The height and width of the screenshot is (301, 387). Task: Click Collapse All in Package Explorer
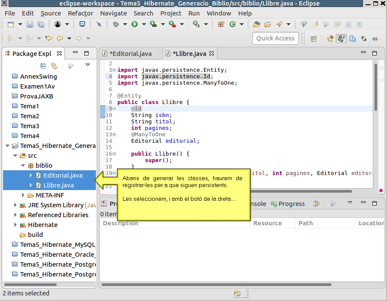[x=43, y=66]
